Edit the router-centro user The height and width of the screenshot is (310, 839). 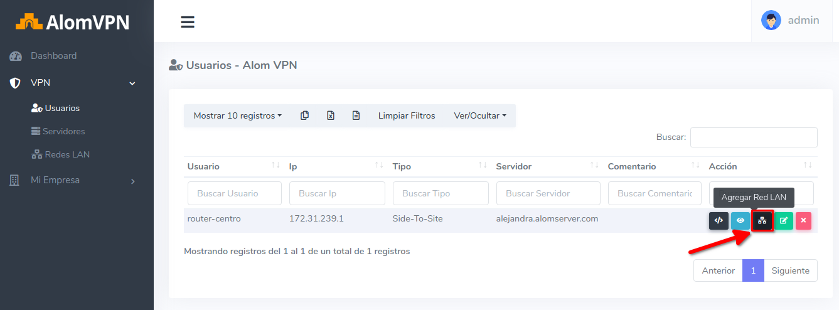pyautogui.click(x=784, y=221)
